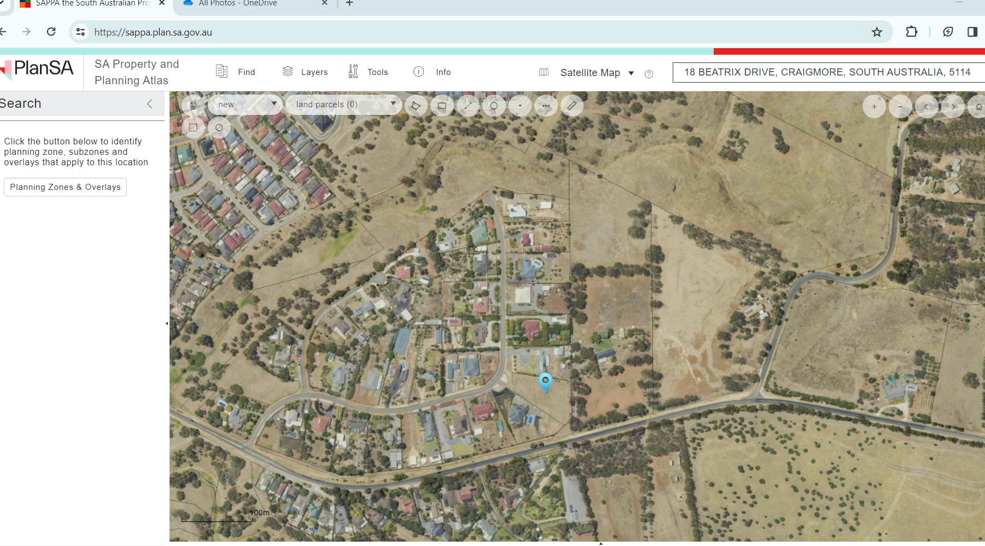Click the clear selection icon

tap(219, 127)
